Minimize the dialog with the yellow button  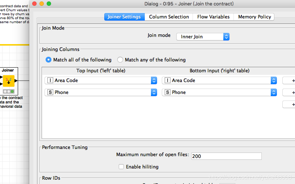pos(42,4)
